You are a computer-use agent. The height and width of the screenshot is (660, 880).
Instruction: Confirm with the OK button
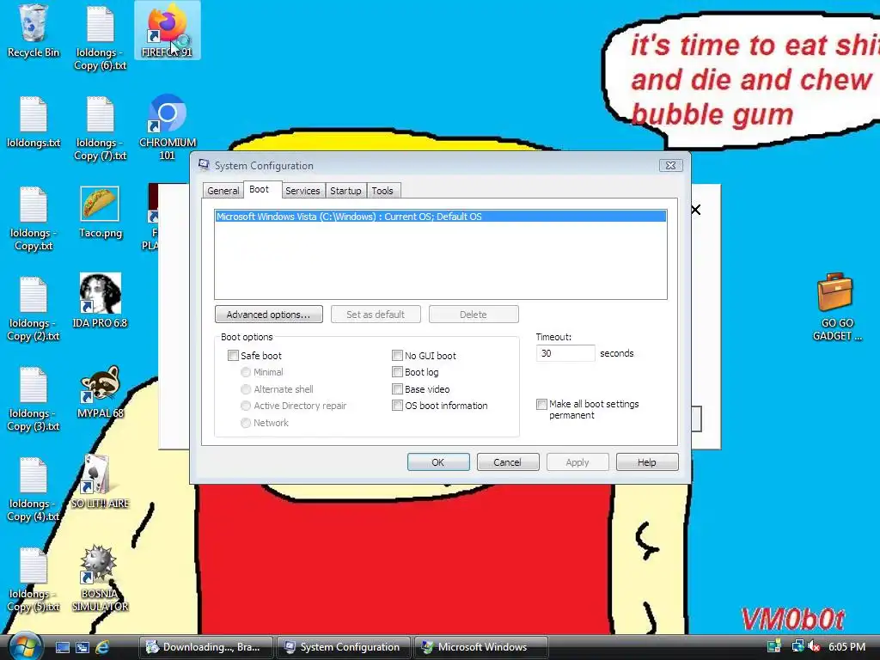pyautogui.click(x=437, y=461)
